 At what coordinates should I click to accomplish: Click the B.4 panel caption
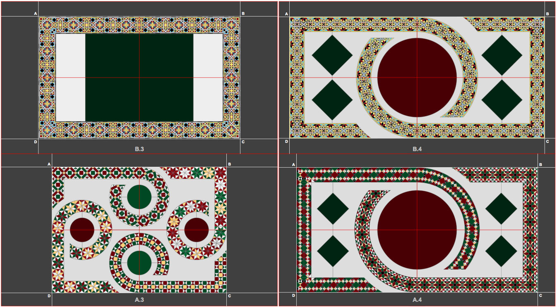[x=417, y=149]
